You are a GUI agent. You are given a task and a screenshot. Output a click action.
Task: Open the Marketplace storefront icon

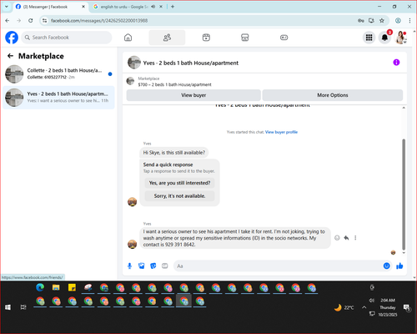click(245, 38)
